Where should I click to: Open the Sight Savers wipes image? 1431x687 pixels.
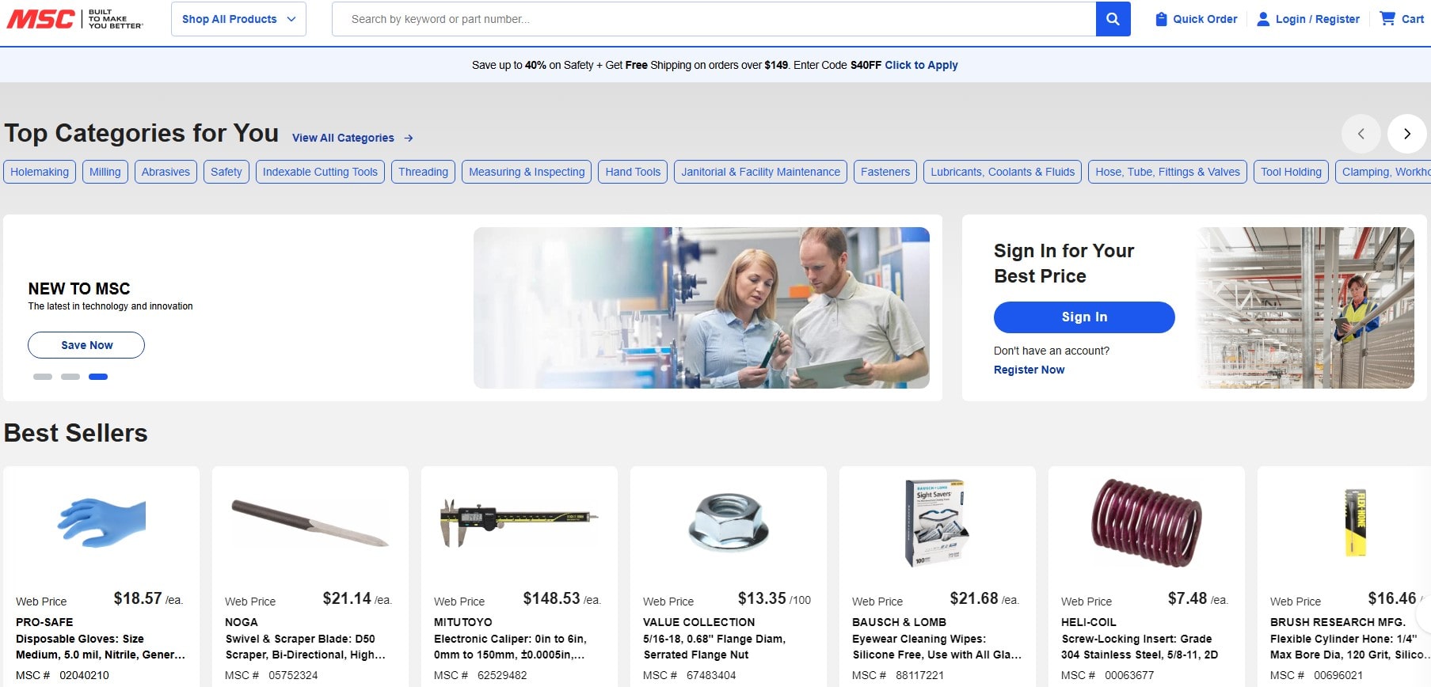click(938, 522)
